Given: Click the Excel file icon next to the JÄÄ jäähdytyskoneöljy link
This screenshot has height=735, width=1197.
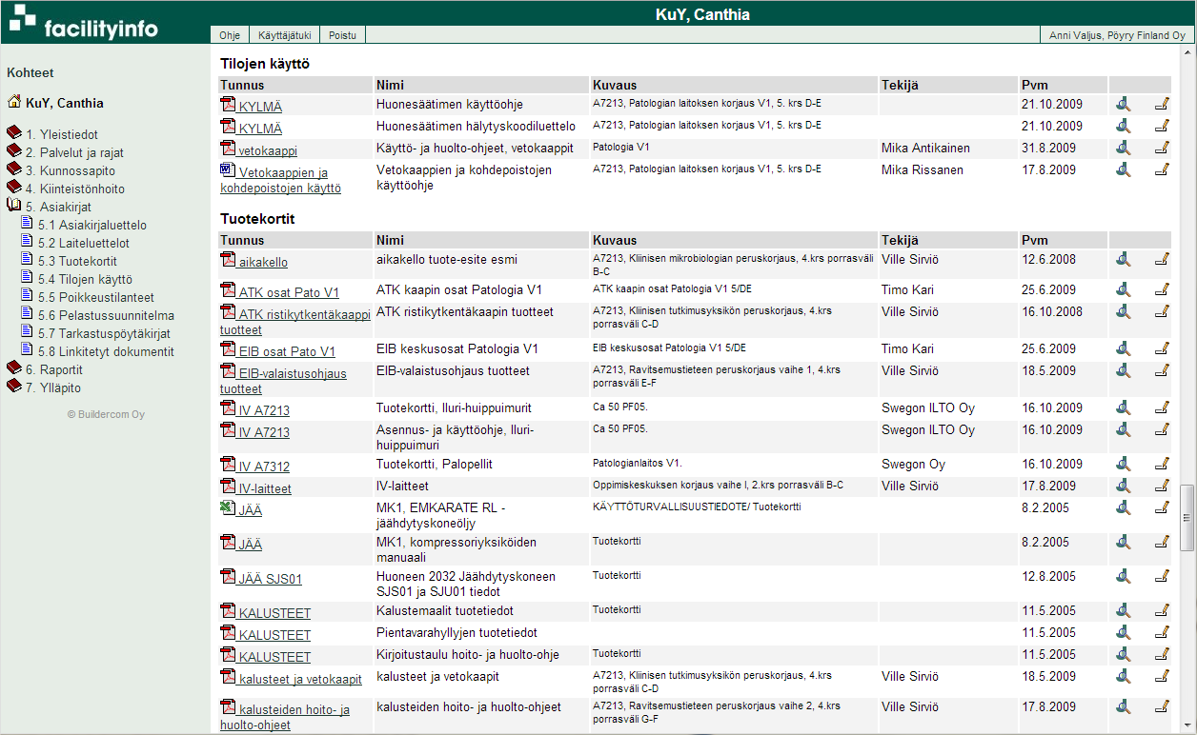Looking at the screenshot, I should pos(228,508).
